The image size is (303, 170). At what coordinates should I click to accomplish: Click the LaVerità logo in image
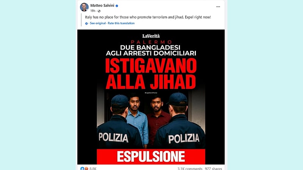[151, 36]
